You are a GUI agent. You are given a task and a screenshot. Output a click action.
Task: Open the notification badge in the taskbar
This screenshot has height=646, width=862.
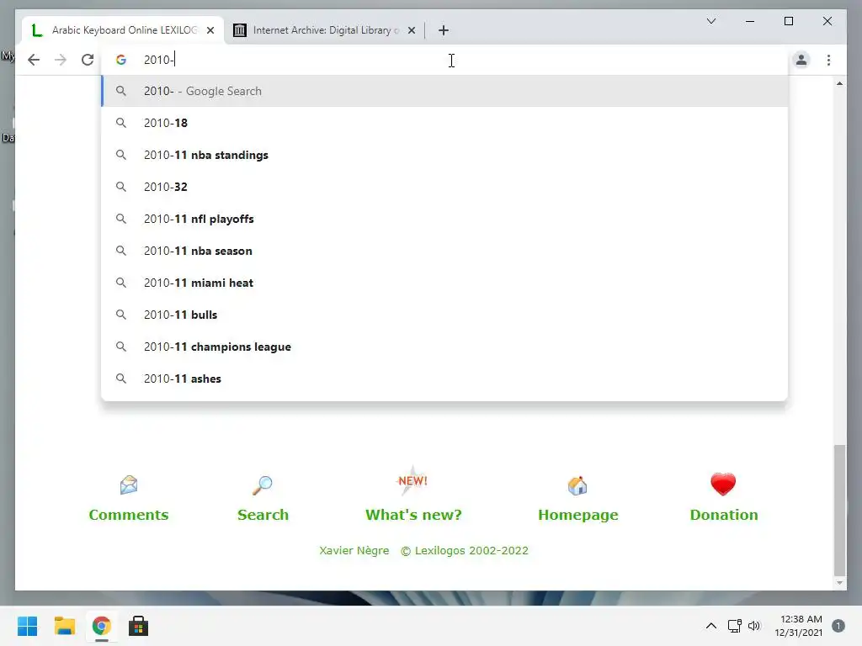tap(838, 626)
